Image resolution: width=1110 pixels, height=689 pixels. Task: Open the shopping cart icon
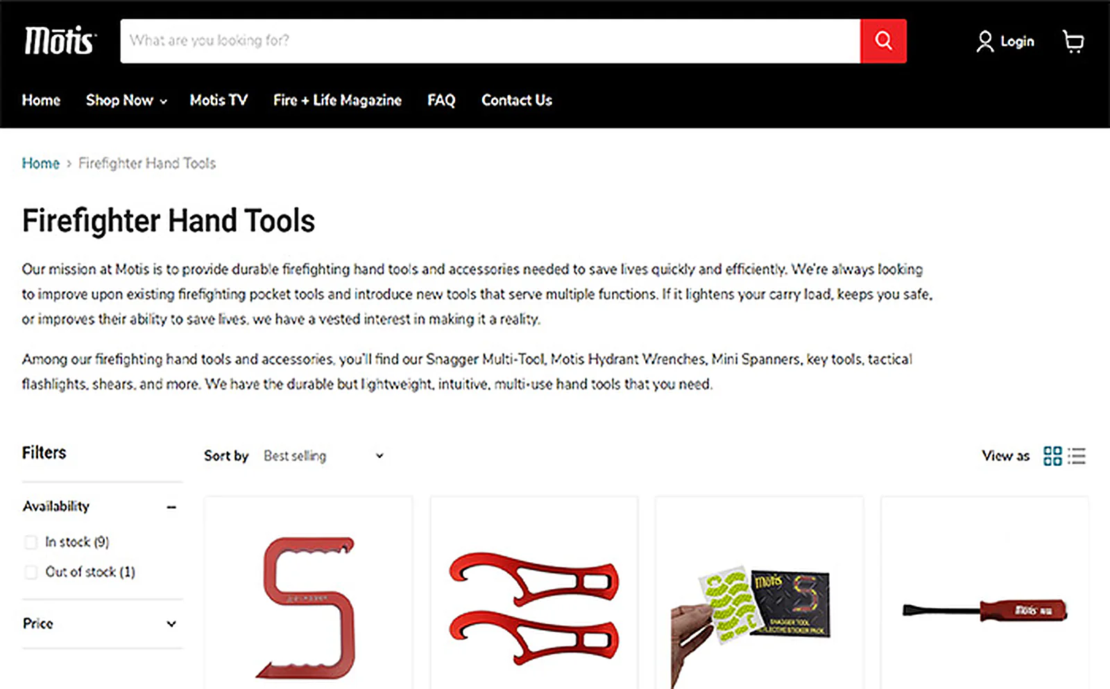[x=1073, y=42]
